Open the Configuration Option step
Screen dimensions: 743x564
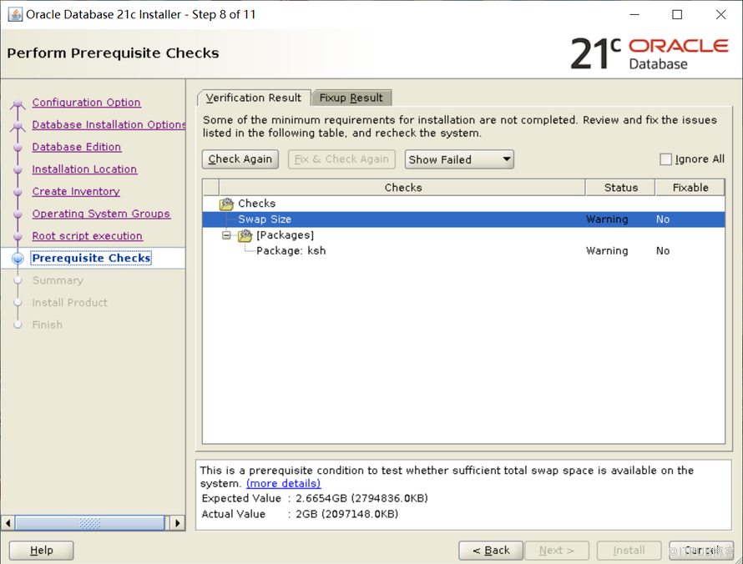point(86,103)
